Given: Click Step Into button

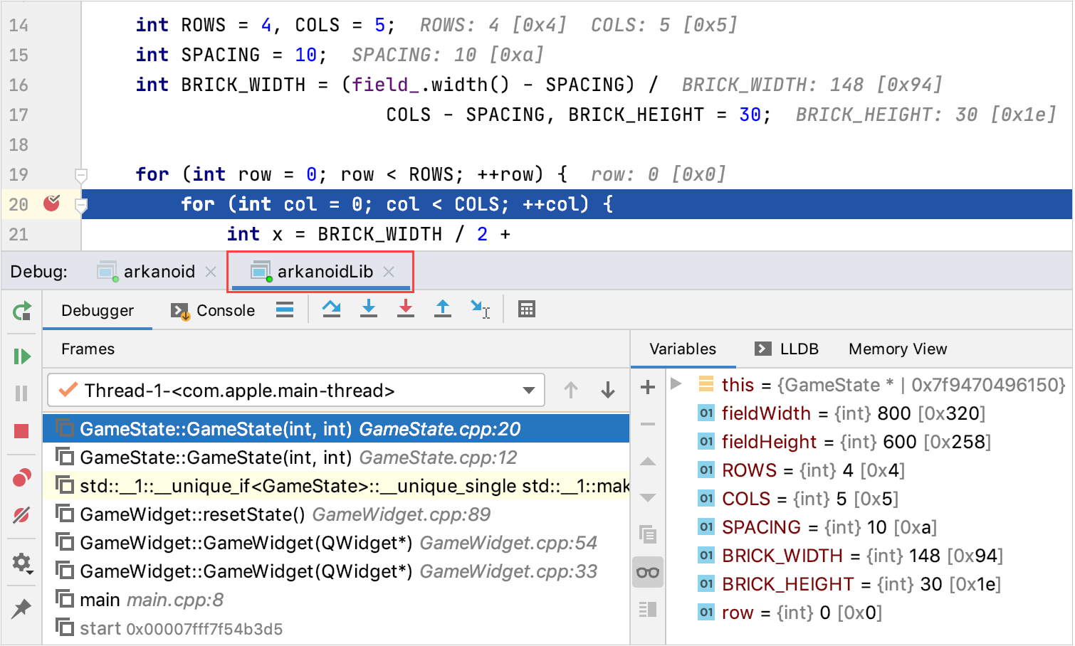Looking at the screenshot, I should click(x=369, y=309).
